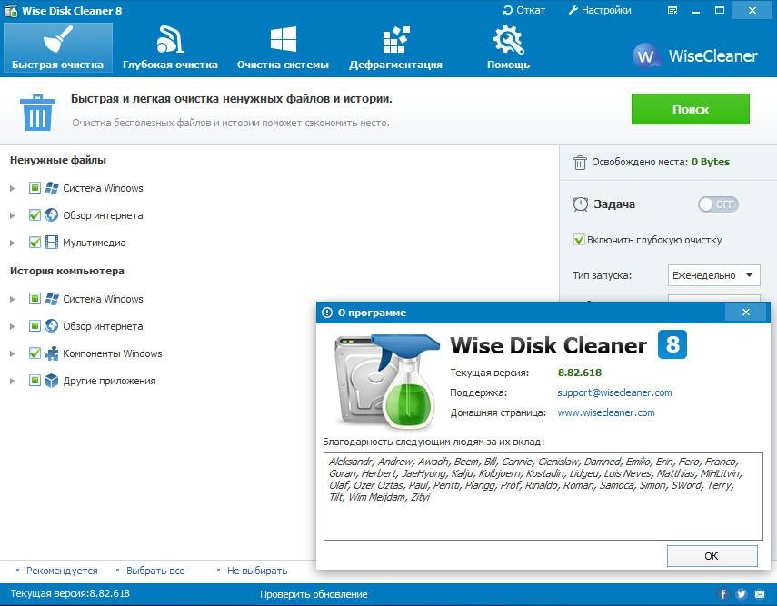Click Windows flag icon under Ненужные файлы
Image resolution: width=777 pixels, height=606 pixels.
pyautogui.click(x=52, y=188)
